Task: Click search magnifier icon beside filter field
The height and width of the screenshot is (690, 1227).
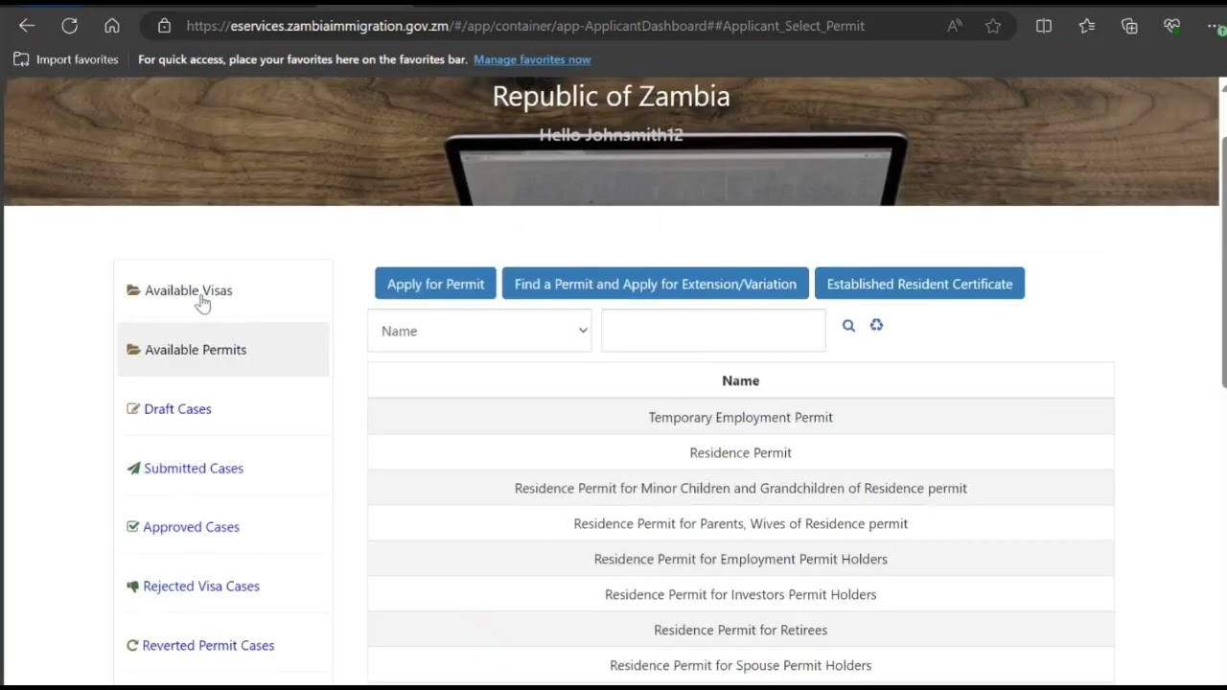Action: coord(848,326)
